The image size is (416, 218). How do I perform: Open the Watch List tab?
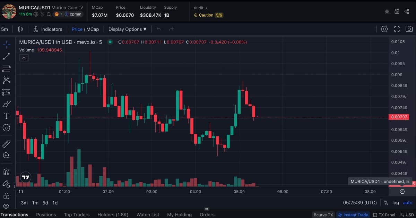[148, 215]
